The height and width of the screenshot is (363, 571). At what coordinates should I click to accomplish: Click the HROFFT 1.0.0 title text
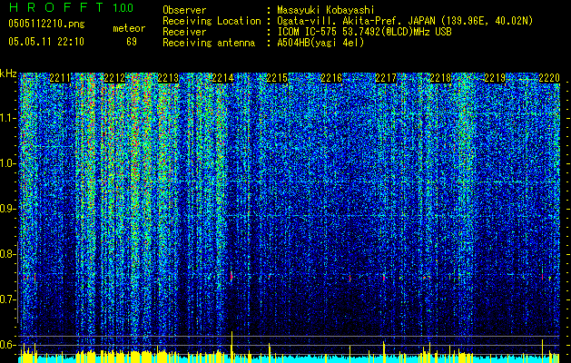click(x=71, y=7)
